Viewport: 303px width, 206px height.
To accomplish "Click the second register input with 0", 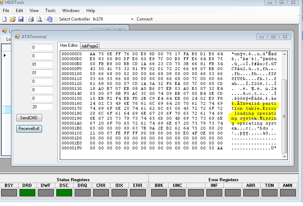I will coord(42,56).
